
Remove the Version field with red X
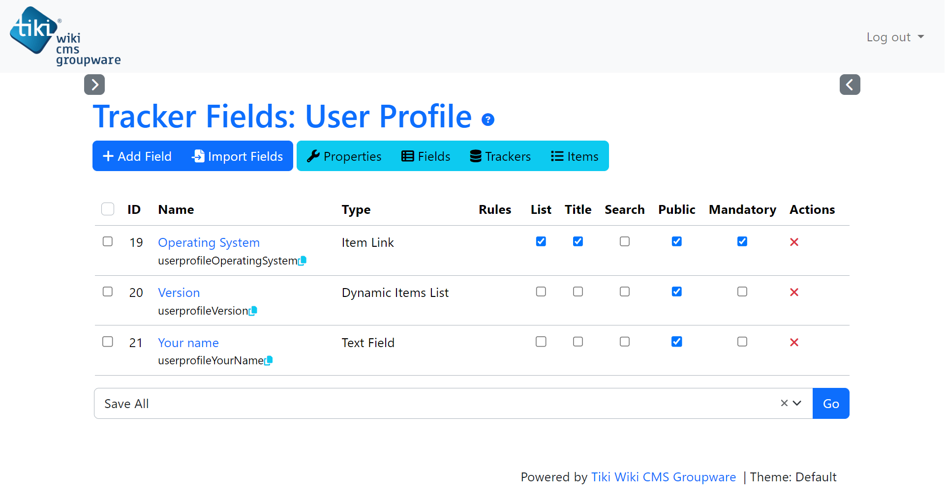click(794, 292)
